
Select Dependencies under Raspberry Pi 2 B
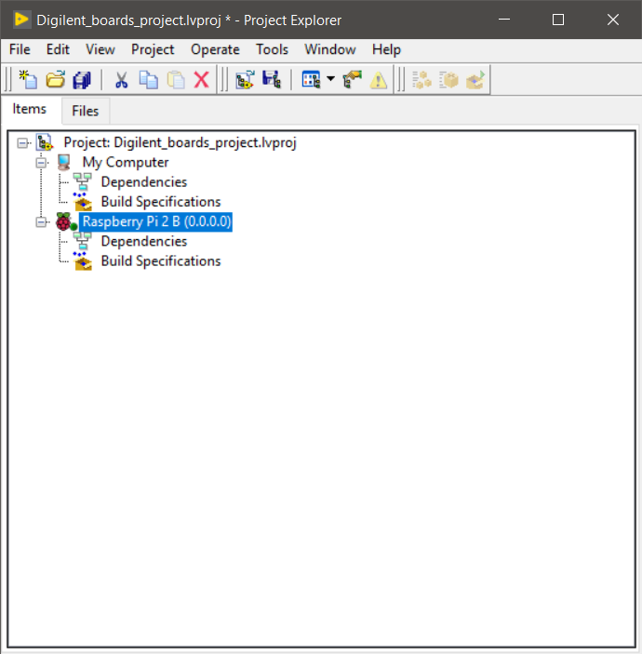point(144,242)
